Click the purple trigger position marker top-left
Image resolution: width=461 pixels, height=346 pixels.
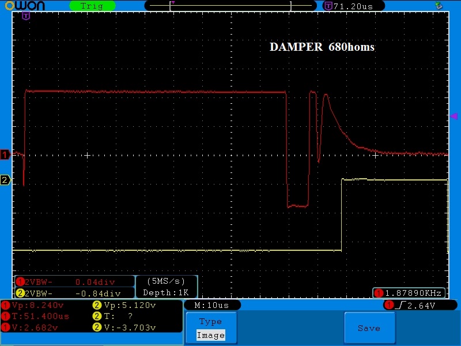coord(26,16)
